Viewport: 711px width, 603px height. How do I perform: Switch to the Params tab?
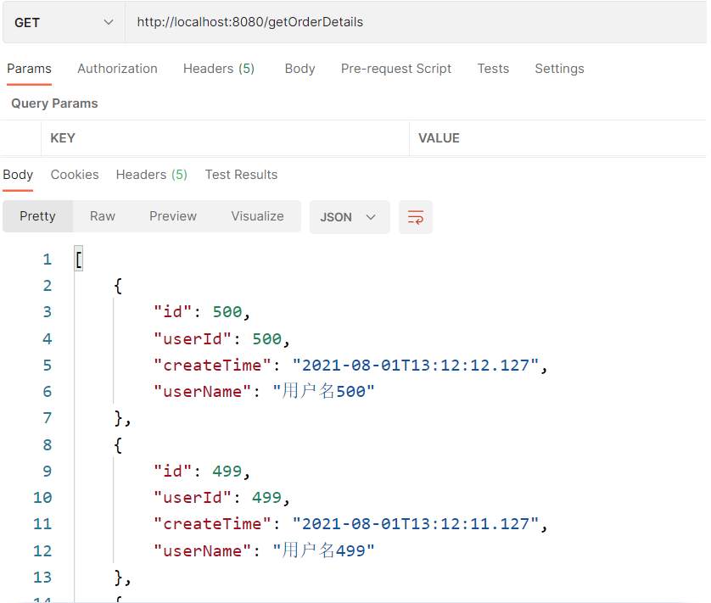click(29, 69)
